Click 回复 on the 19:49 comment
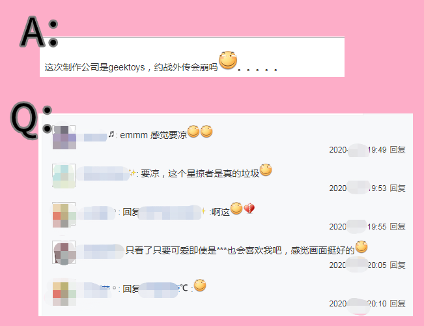The width and height of the screenshot is (424, 326). coord(397,150)
